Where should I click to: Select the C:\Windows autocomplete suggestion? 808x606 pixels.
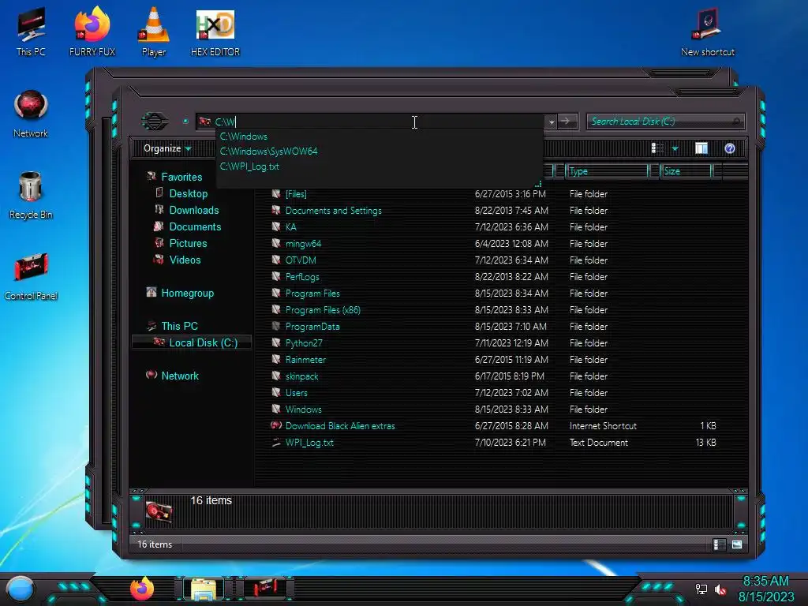pos(244,137)
